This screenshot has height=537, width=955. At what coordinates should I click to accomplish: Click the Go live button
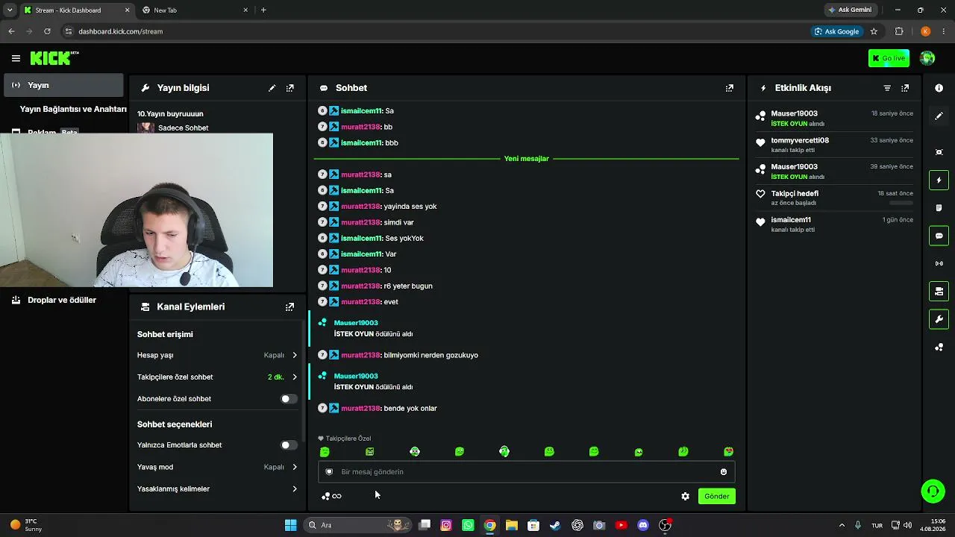(x=889, y=58)
